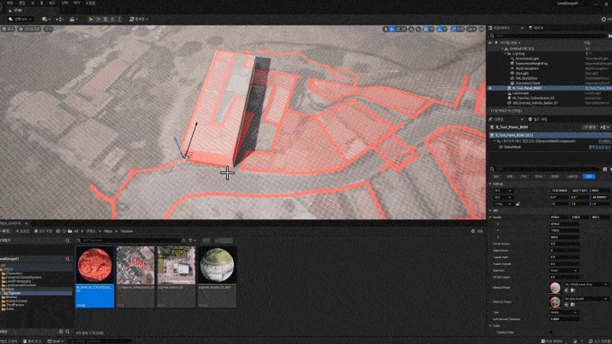The height and width of the screenshot is (344, 612).
Task: Click the Outliner search field
Action: (x=548, y=36)
